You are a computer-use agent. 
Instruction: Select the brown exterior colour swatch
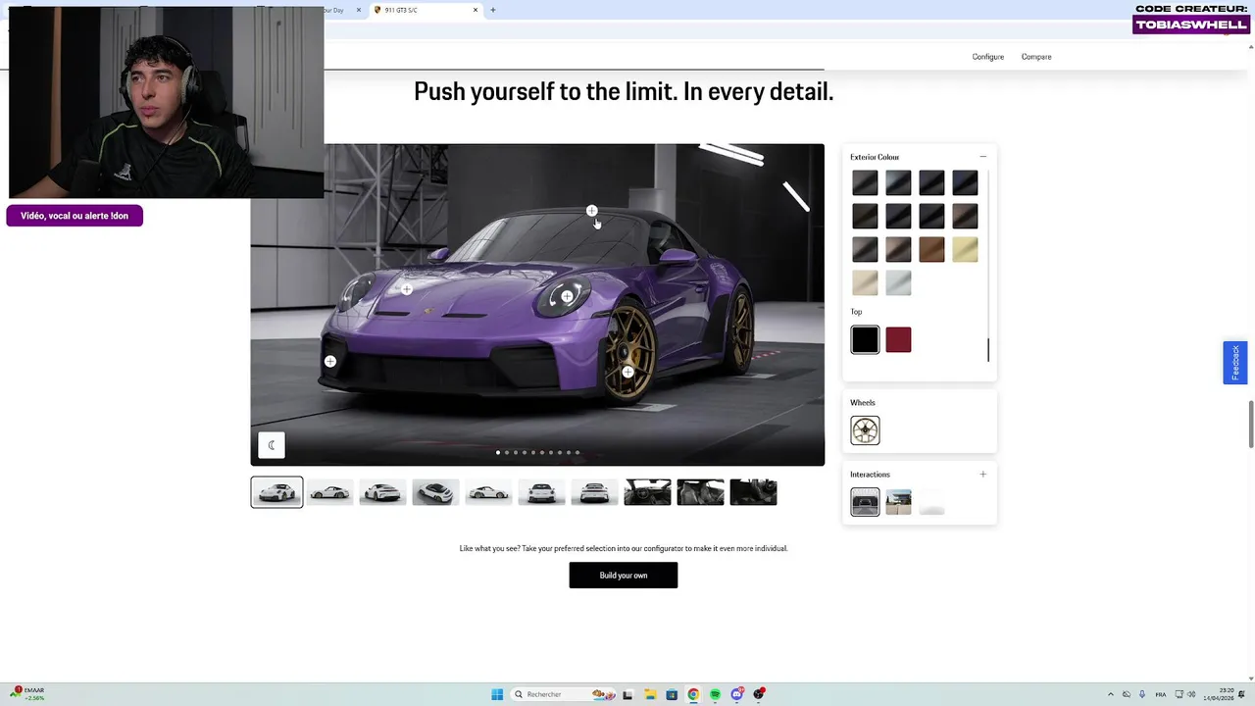pos(931,249)
